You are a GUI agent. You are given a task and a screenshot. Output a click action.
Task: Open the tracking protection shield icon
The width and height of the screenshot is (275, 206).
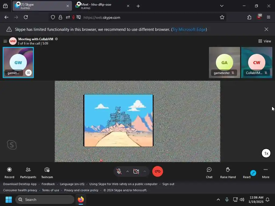tap(53, 17)
